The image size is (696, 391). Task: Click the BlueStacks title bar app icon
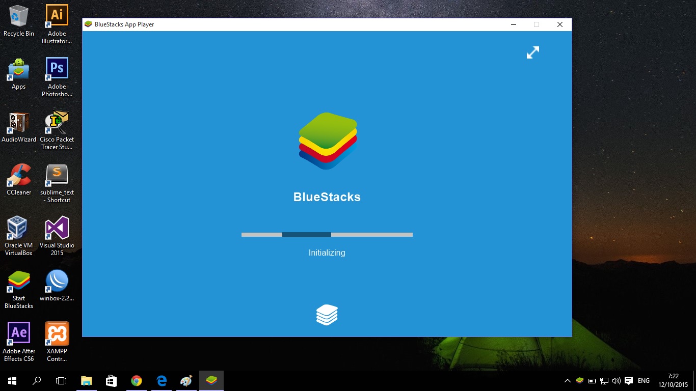[88, 24]
